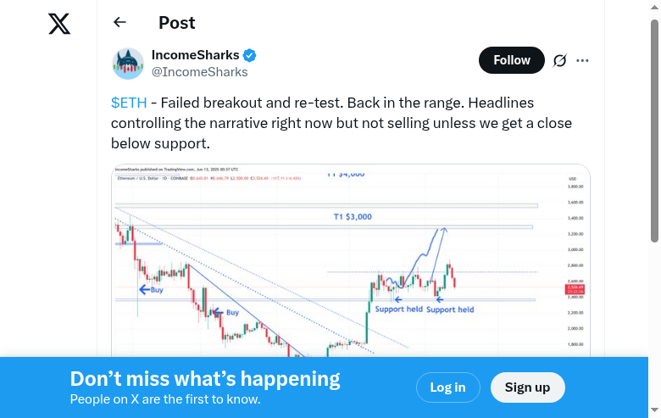Follow the IncomeSharks account
Viewport: 661px width, 418px height.
tap(512, 60)
